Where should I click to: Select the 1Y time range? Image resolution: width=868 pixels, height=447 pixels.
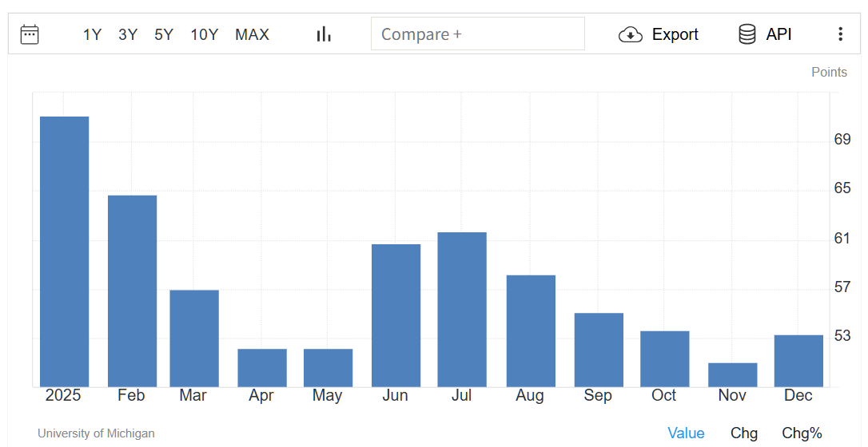pos(92,34)
